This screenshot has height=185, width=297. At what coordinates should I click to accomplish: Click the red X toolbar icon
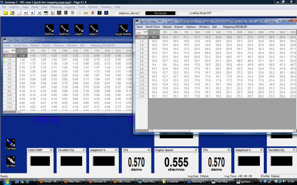(x=93, y=13)
